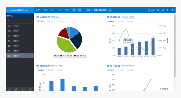181x98 pixels.
Task: Collapse the sidebar with the small arrow
Action: pos(33,90)
